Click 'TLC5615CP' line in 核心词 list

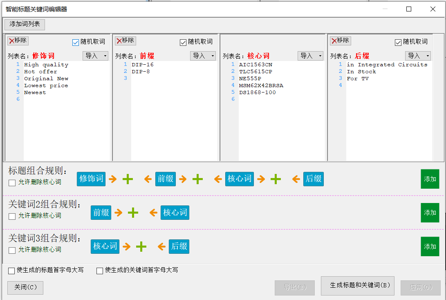point(255,72)
